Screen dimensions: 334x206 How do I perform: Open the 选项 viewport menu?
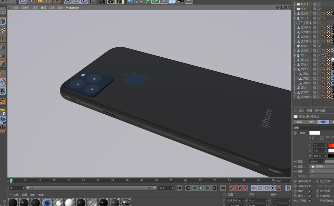44,8
